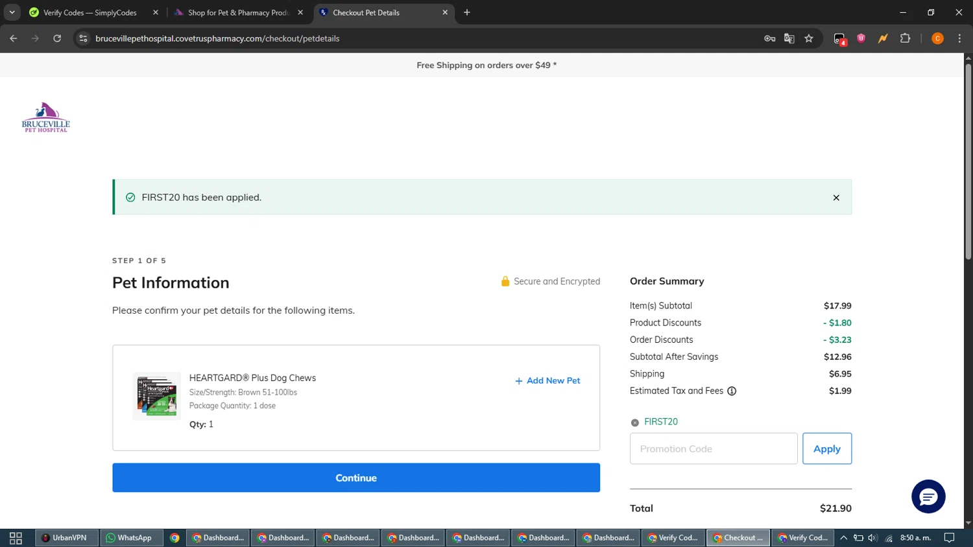Image resolution: width=973 pixels, height=547 pixels.
Task: Open the pink shield extension
Action: click(x=861, y=38)
